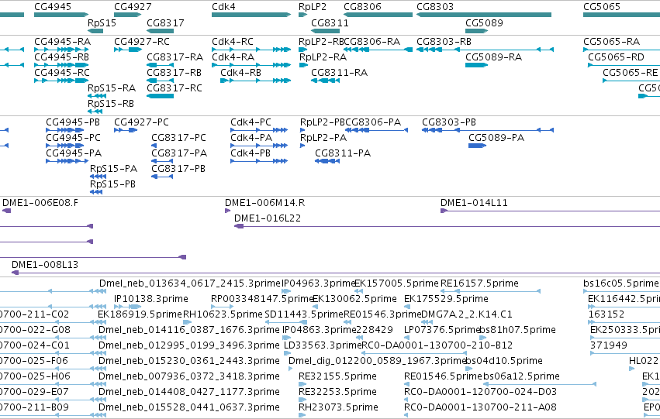Screen dimensions: 660x419
Task: Select the CG5065 gene label
Action: click(x=602, y=7)
